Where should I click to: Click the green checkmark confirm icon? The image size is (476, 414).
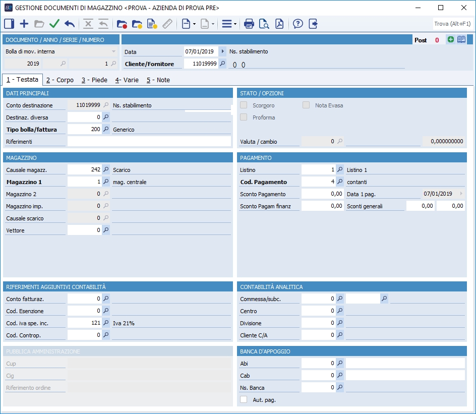pos(54,24)
